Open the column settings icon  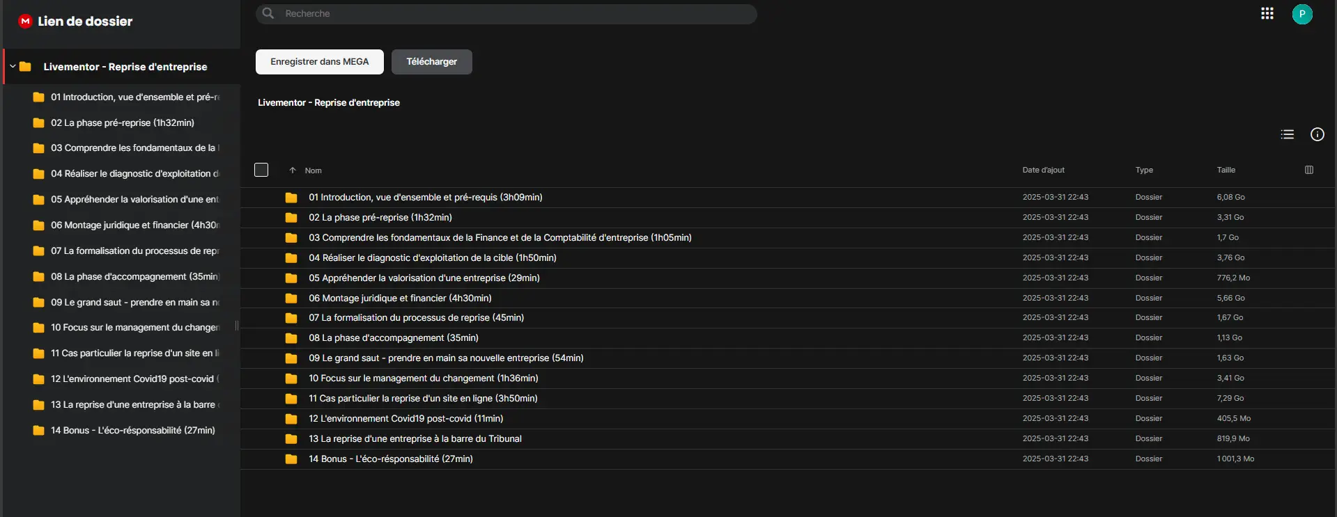[x=1309, y=170]
